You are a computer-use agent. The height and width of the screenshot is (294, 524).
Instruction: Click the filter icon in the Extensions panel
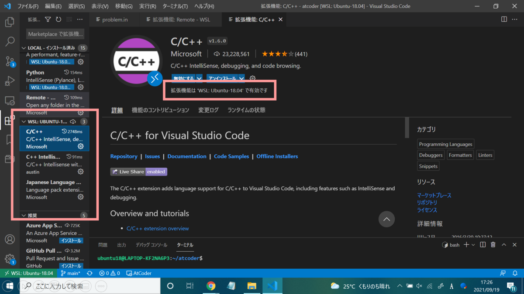(x=48, y=19)
